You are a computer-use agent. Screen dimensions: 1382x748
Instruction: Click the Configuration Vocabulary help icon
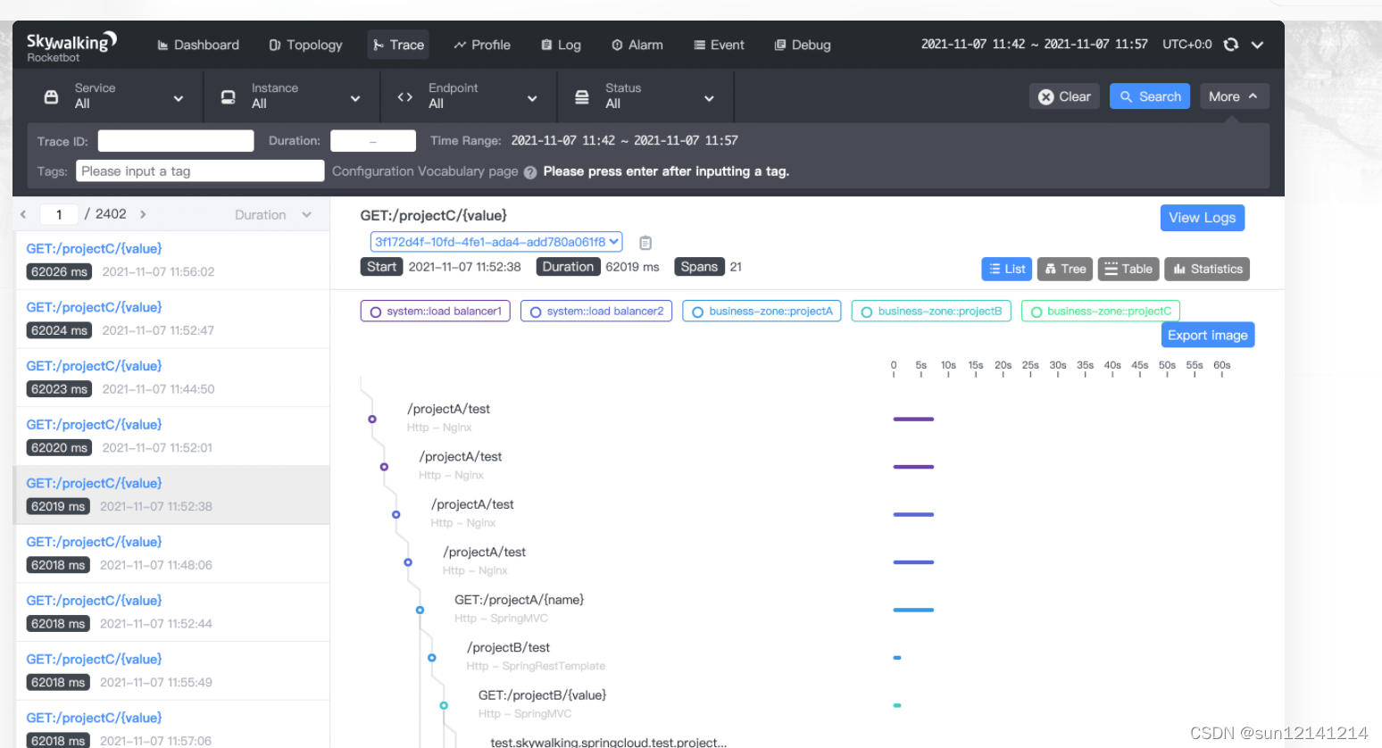530,172
